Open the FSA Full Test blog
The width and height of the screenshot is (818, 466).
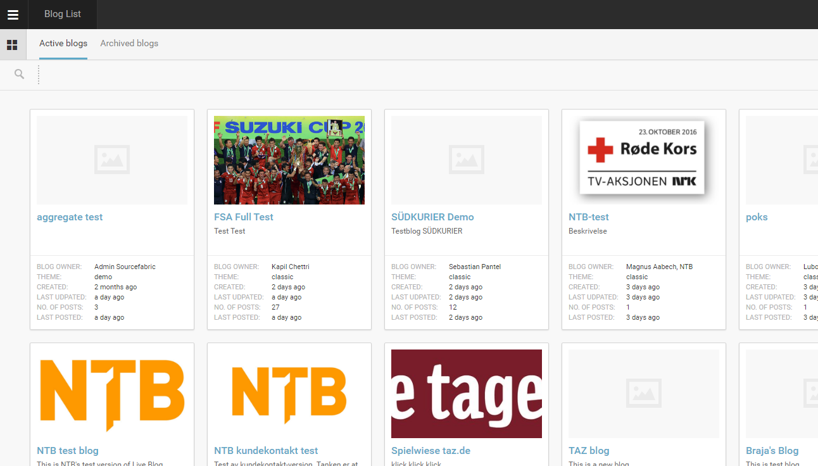click(244, 217)
